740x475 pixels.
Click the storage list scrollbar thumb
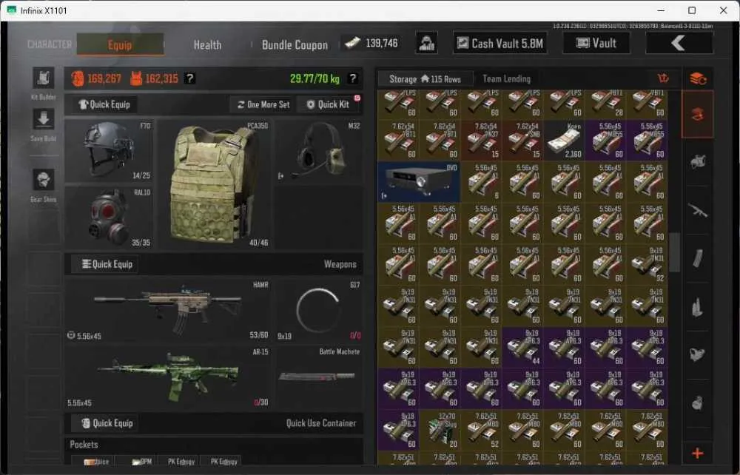click(x=675, y=252)
